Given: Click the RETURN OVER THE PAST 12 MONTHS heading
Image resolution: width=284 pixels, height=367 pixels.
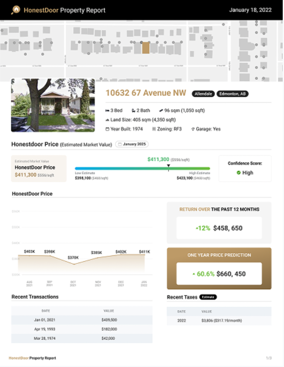Looking at the screenshot, I should (219, 209).
